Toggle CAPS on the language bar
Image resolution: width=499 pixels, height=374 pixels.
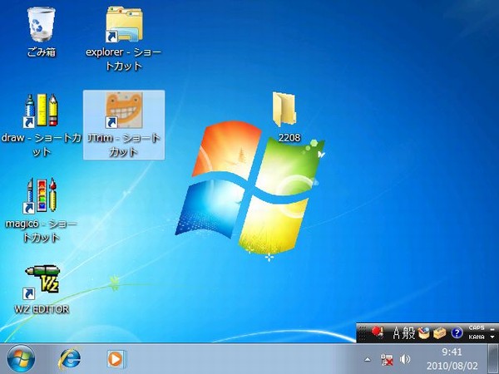pyautogui.click(x=477, y=328)
